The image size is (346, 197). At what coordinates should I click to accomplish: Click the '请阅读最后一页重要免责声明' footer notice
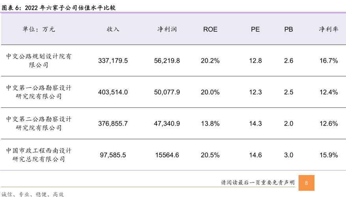258,183
